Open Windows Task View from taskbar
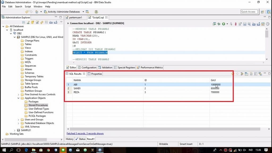Image resolution: width=272 pixels, height=153 pixels. [19, 150]
